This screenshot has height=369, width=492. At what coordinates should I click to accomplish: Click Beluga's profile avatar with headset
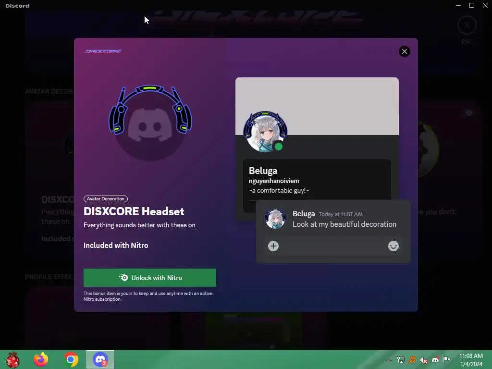click(265, 132)
